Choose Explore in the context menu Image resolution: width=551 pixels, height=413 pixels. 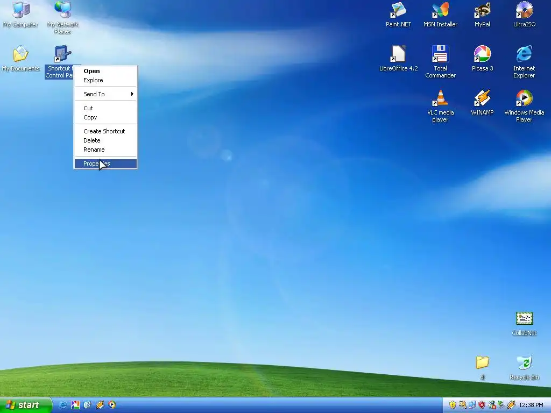(105, 80)
